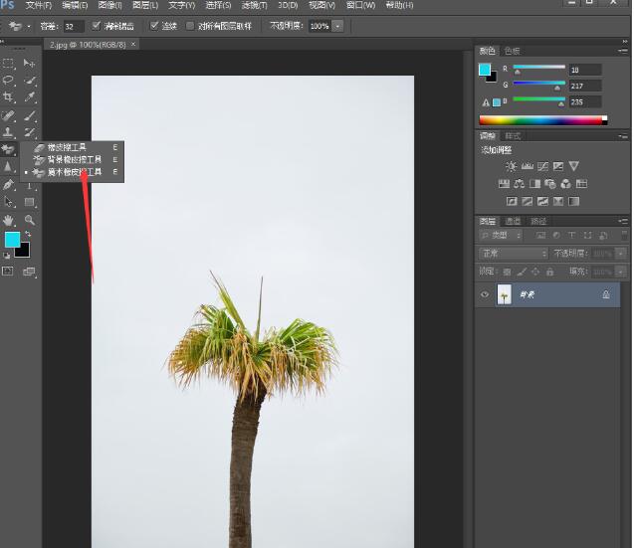Click the lock icon on the Background layer

[x=605, y=295]
